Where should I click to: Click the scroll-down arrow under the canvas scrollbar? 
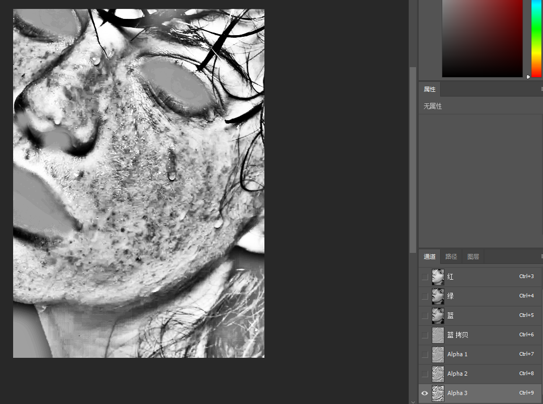[412, 401]
